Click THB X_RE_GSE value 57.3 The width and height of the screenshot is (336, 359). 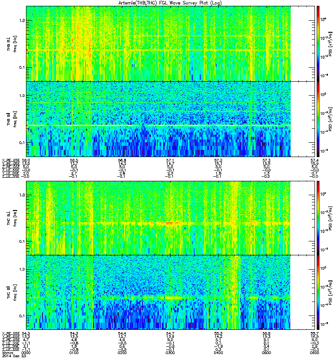(266, 161)
